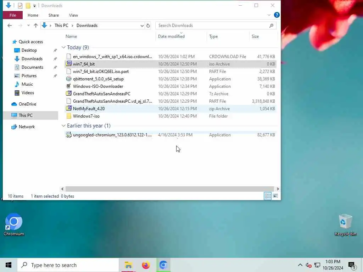The image size is (363, 272).
Task: Select OneDrive in the navigation pane
Action: click(27, 104)
